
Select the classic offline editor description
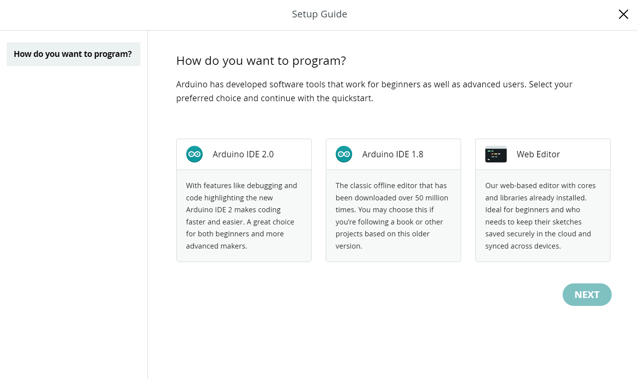(392, 216)
